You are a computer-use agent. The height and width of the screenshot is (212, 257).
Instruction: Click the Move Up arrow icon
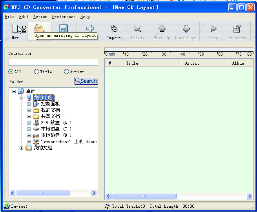click(x=162, y=29)
